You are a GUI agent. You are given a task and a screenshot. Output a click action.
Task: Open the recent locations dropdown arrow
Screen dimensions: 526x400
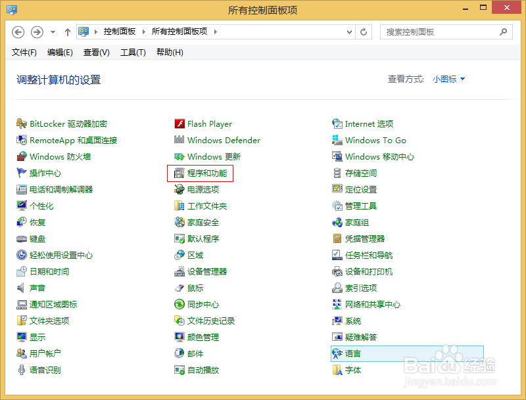click(53, 32)
